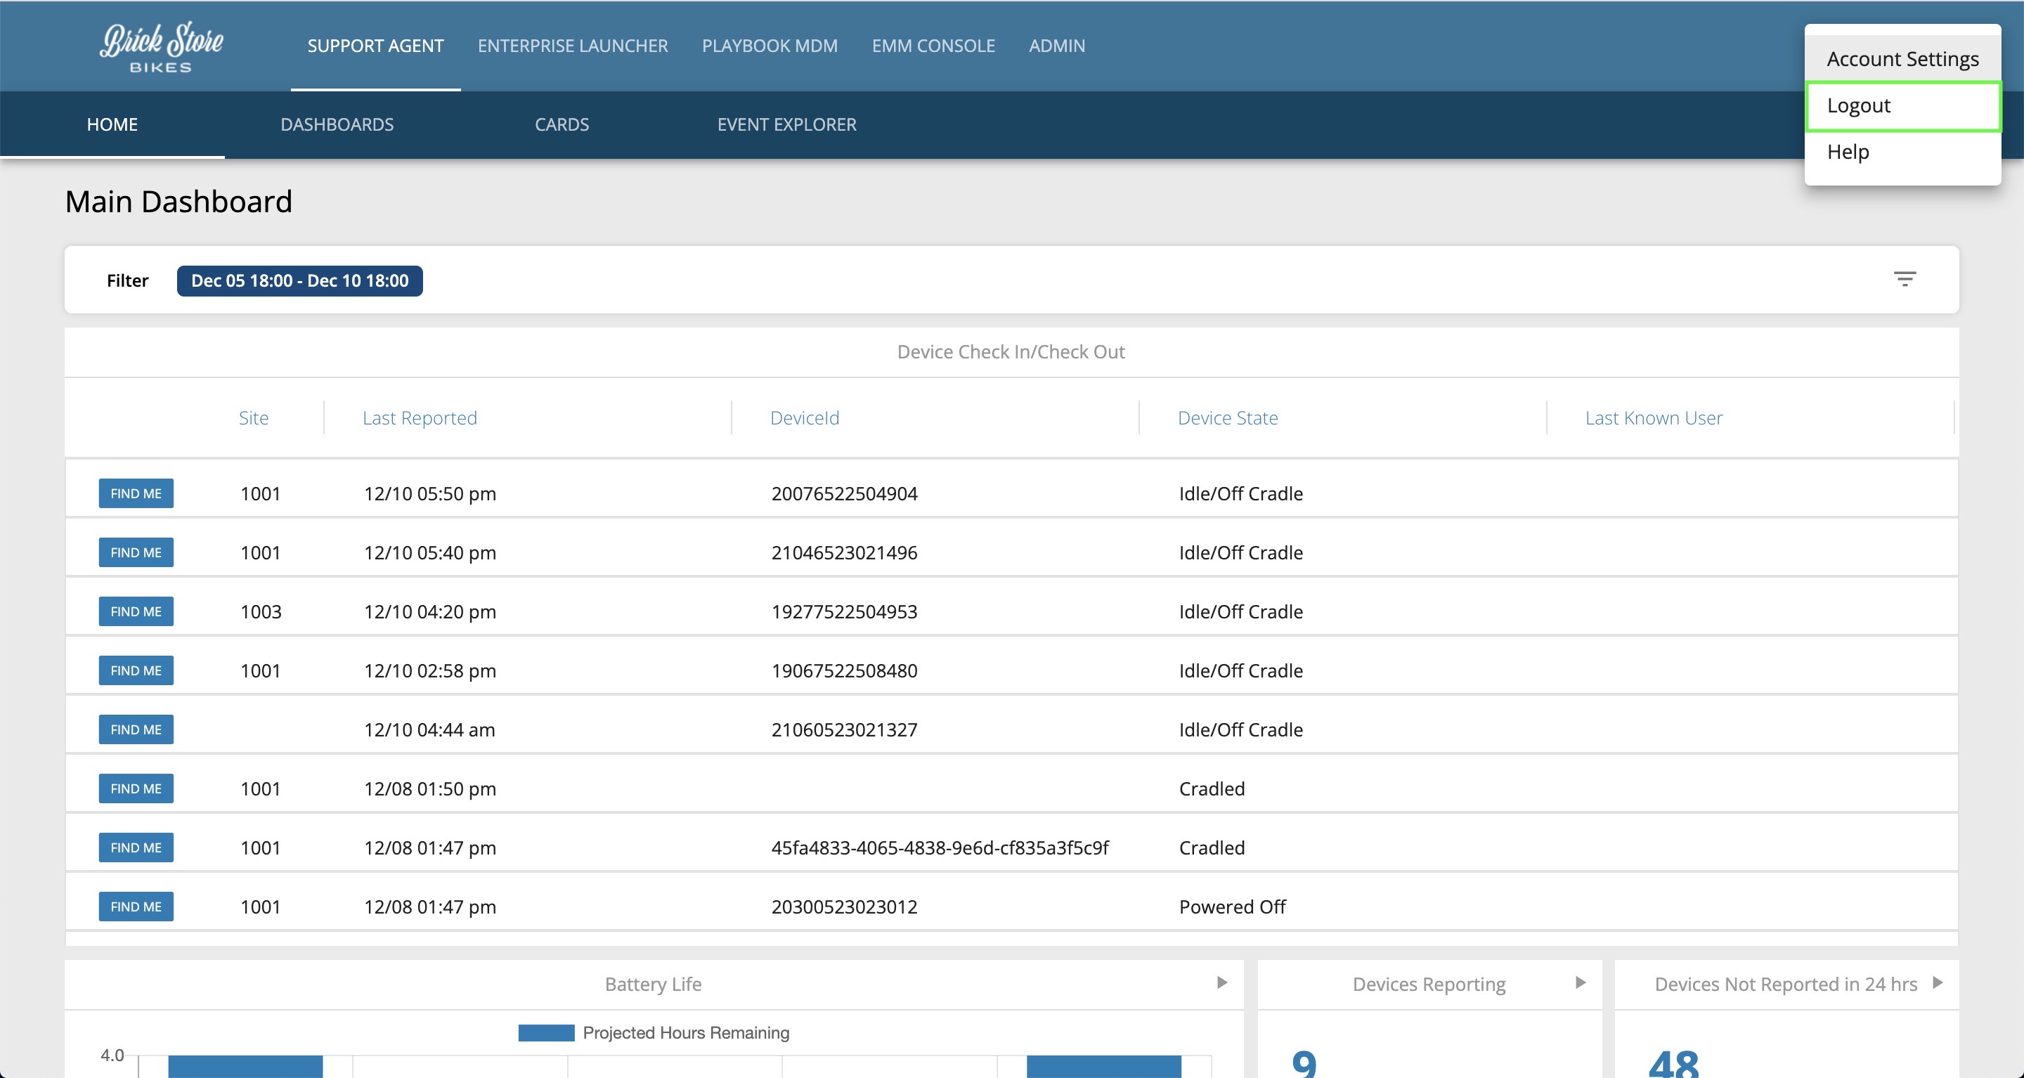Image resolution: width=2024 pixels, height=1078 pixels.
Task: Click device ID 45fa4833-4065-4838-9e6d-cf835a3f5c9f
Action: point(940,847)
